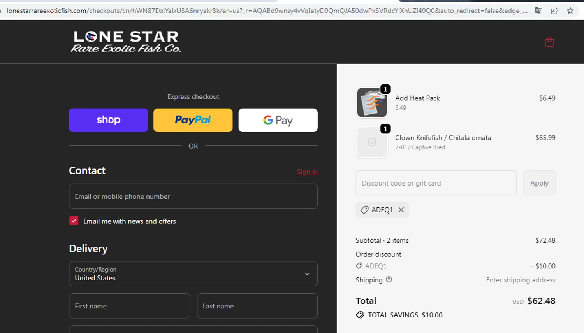This screenshot has width=584, height=333.
Task: Click the 7-8" / Captive Bred variant text
Action: (420, 147)
